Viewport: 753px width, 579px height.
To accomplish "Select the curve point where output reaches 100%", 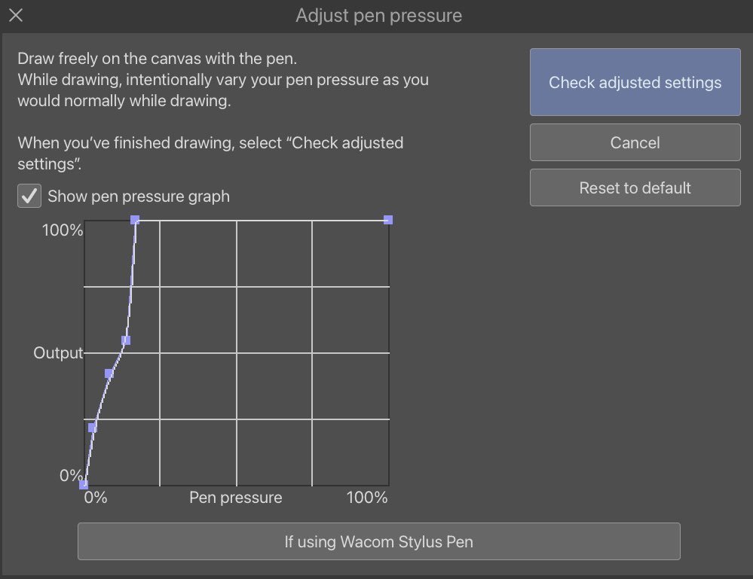I will 135,220.
